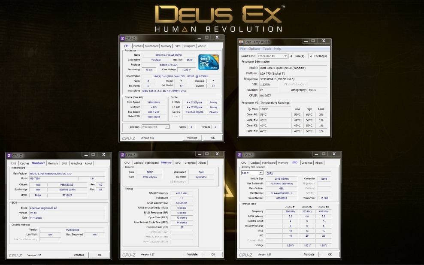
Task: Select Mainboard tab in the SPD window
Action: (269, 163)
